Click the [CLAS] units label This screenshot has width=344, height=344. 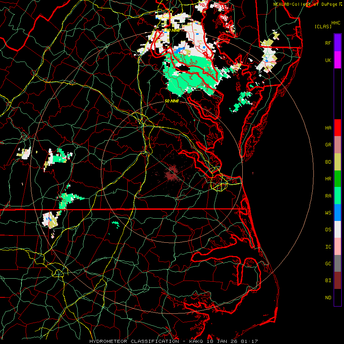(323, 26)
